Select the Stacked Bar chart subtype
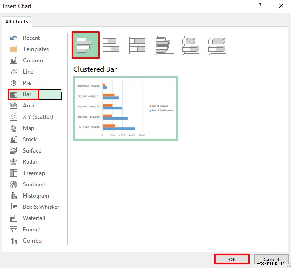Screen dimensions: 291x268 click(x=112, y=45)
